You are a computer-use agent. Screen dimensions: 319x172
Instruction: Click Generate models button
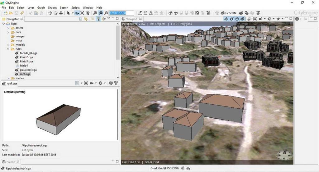coord(228,13)
